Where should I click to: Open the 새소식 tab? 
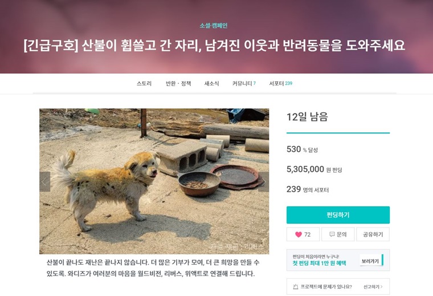point(212,83)
